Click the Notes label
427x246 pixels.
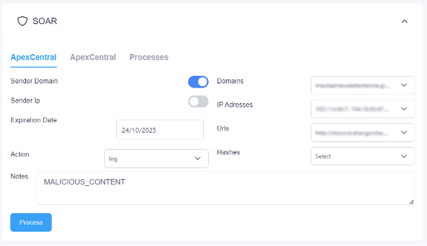tap(19, 176)
